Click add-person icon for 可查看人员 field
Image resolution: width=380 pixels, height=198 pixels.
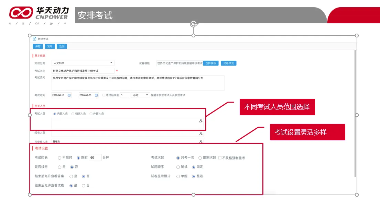coord(200,141)
